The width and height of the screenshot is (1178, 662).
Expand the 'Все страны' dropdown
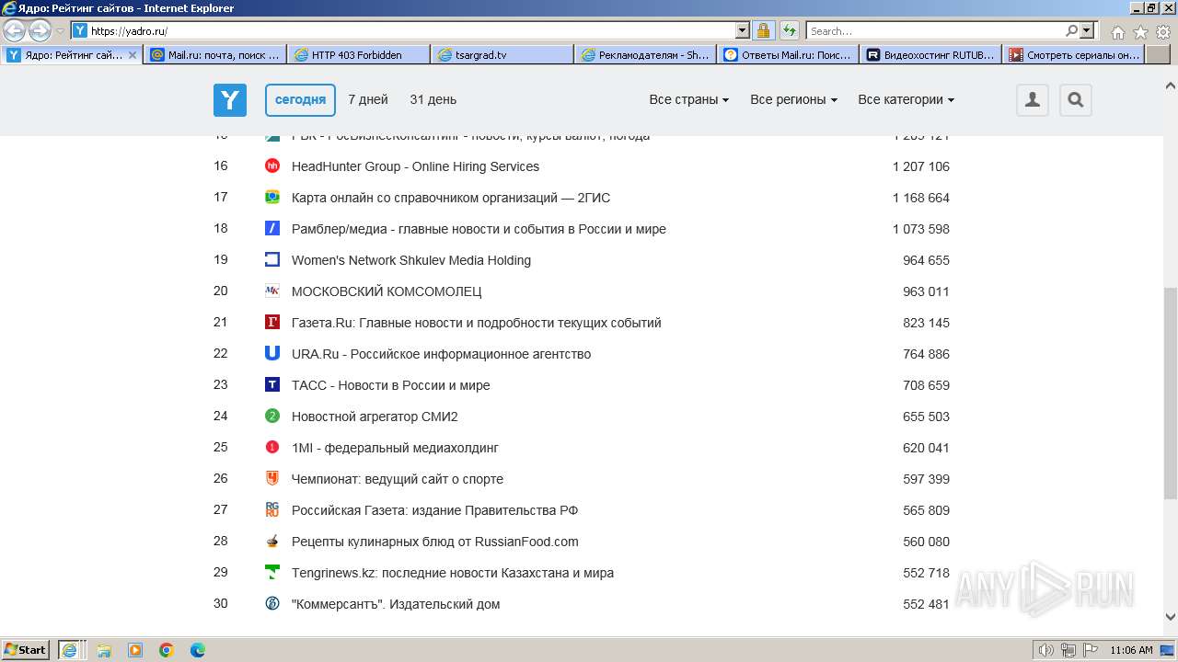(x=689, y=100)
